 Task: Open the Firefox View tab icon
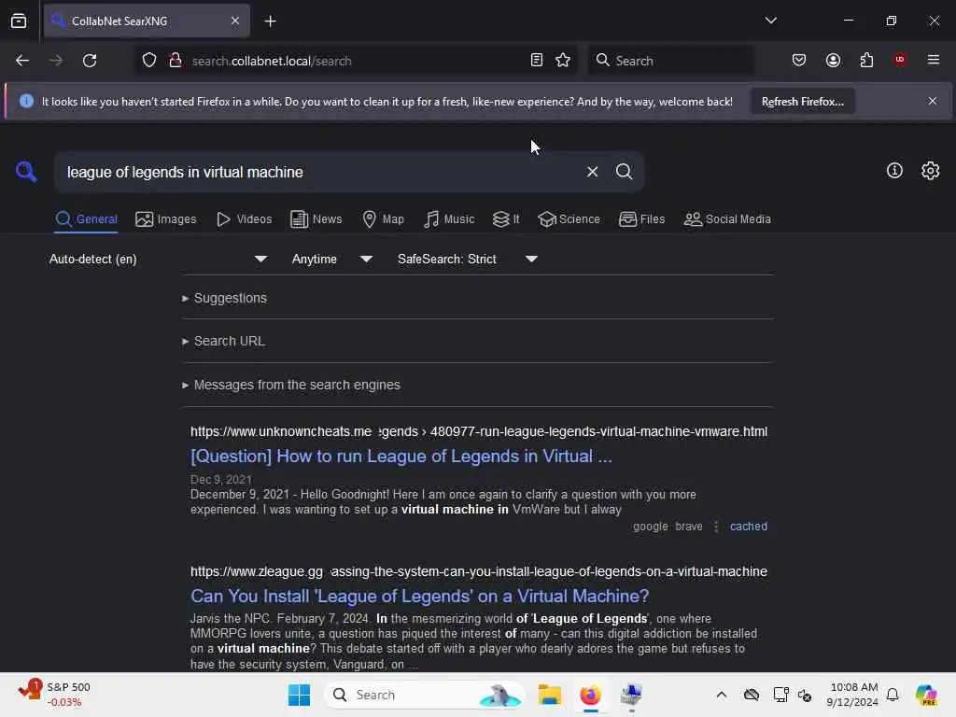(x=19, y=21)
